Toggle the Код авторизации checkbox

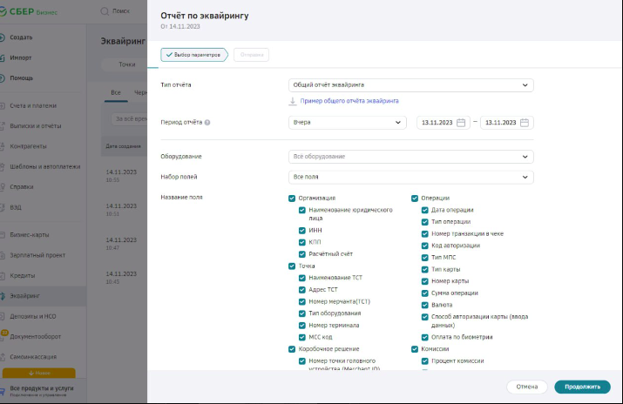[x=424, y=246]
